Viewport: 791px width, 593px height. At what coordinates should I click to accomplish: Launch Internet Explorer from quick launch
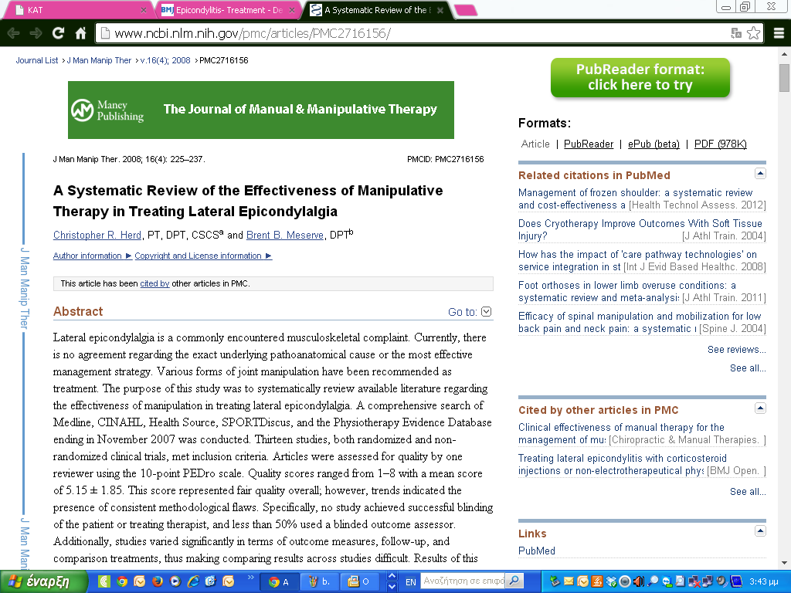[x=193, y=581]
